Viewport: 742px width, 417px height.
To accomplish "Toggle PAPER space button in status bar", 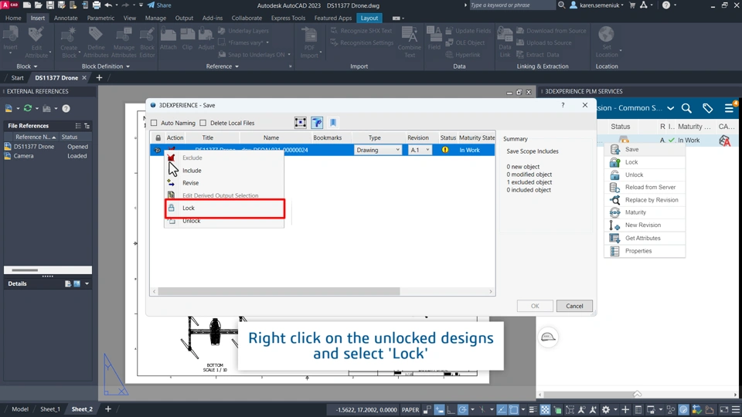I will [410, 410].
